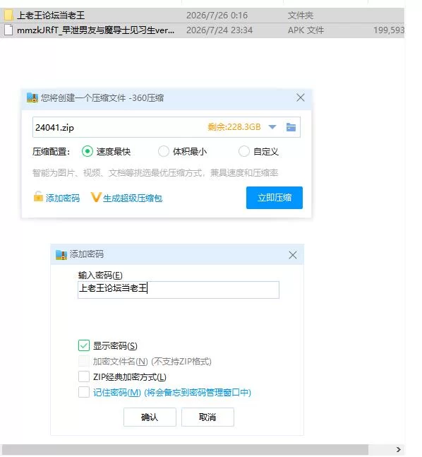
Task: Open the browse folder icon next to 24041.zip
Action: coord(291,127)
